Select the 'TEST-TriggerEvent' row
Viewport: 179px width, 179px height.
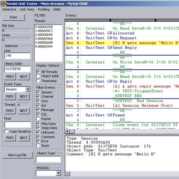pyautogui.click(x=122, y=91)
